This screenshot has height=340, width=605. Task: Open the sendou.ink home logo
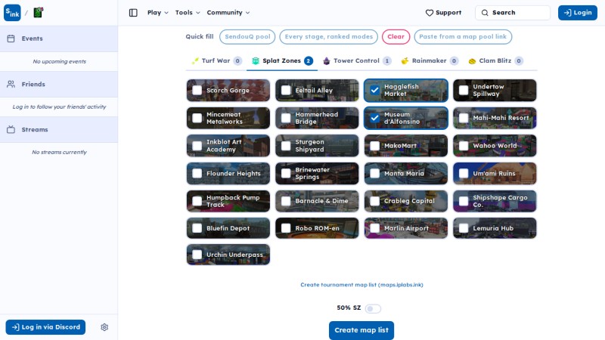[12, 13]
